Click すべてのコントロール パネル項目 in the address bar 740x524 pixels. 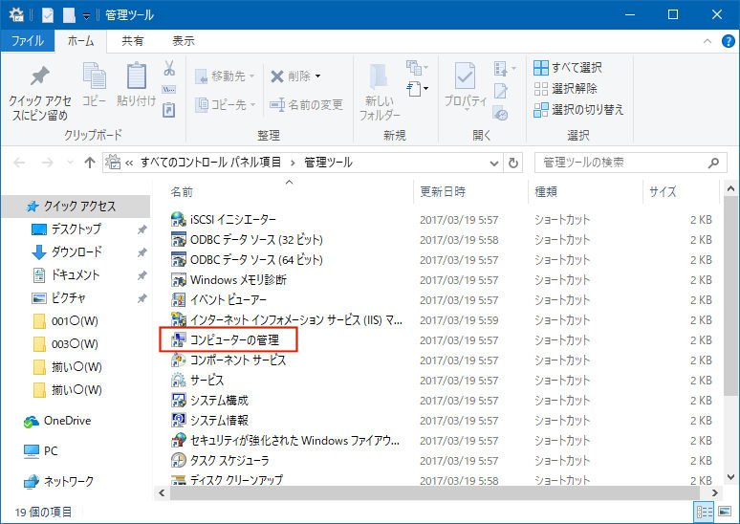click(x=210, y=163)
